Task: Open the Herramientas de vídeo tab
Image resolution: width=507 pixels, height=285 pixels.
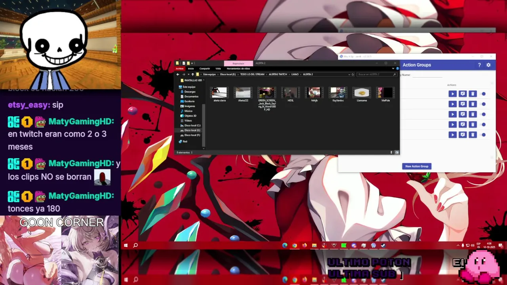Action: point(238,68)
